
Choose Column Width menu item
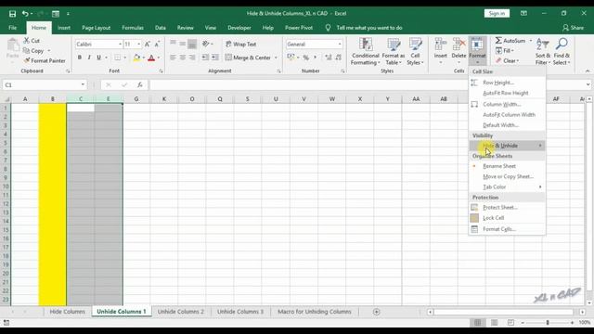pyautogui.click(x=508, y=104)
